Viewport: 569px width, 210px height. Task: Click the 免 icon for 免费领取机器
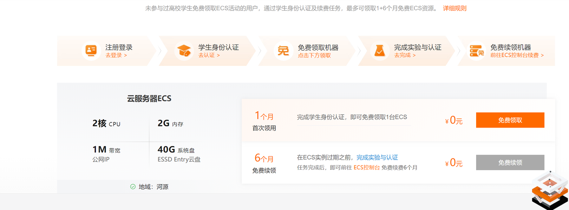(x=284, y=51)
